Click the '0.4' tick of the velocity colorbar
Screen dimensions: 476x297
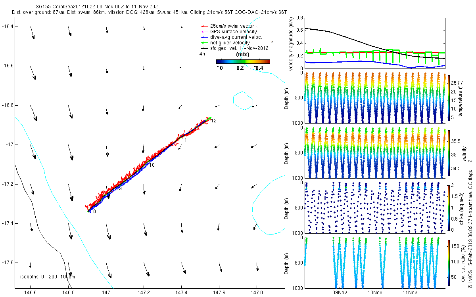[x=259, y=68]
